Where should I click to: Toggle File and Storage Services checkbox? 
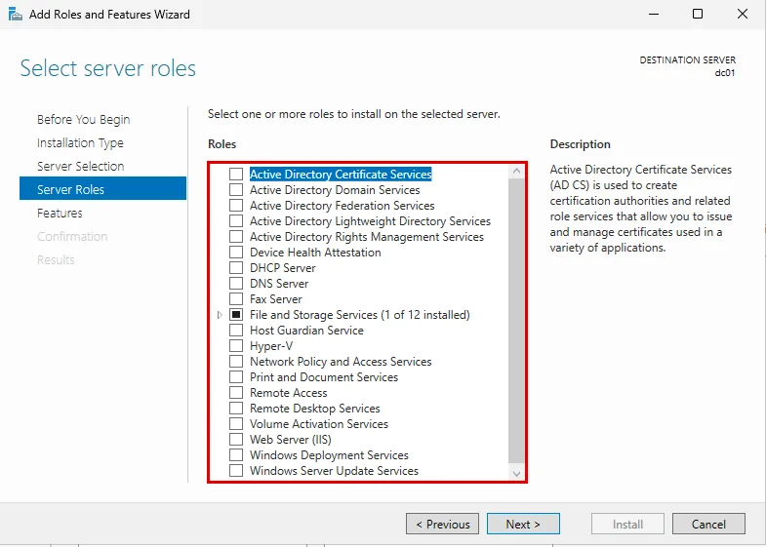pyautogui.click(x=236, y=315)
